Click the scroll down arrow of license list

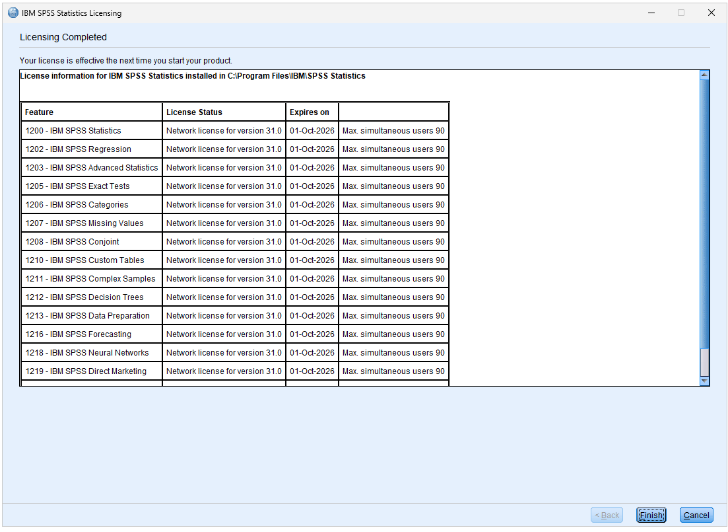pos(704,381)
